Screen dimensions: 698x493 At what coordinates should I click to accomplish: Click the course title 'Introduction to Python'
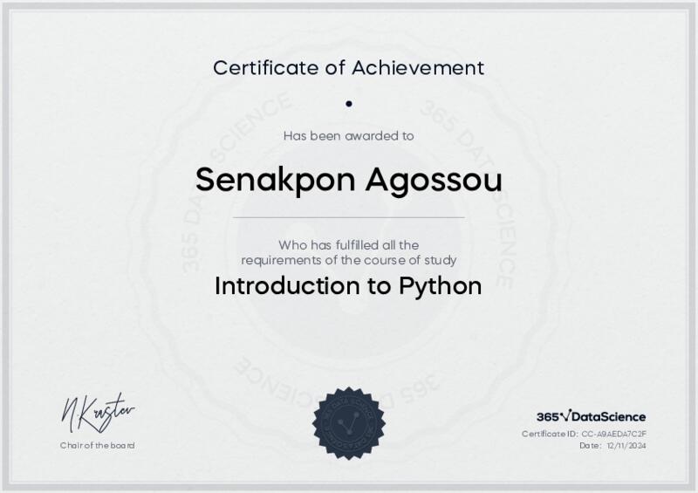[348, 286]
